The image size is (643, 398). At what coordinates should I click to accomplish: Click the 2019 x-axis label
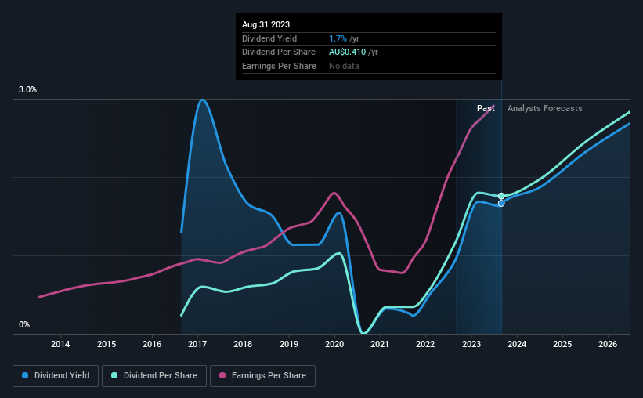point(289,344)
